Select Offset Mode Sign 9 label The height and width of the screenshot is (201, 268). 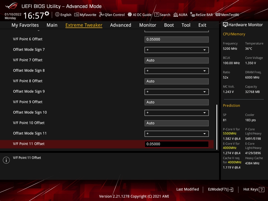point(29,91)
